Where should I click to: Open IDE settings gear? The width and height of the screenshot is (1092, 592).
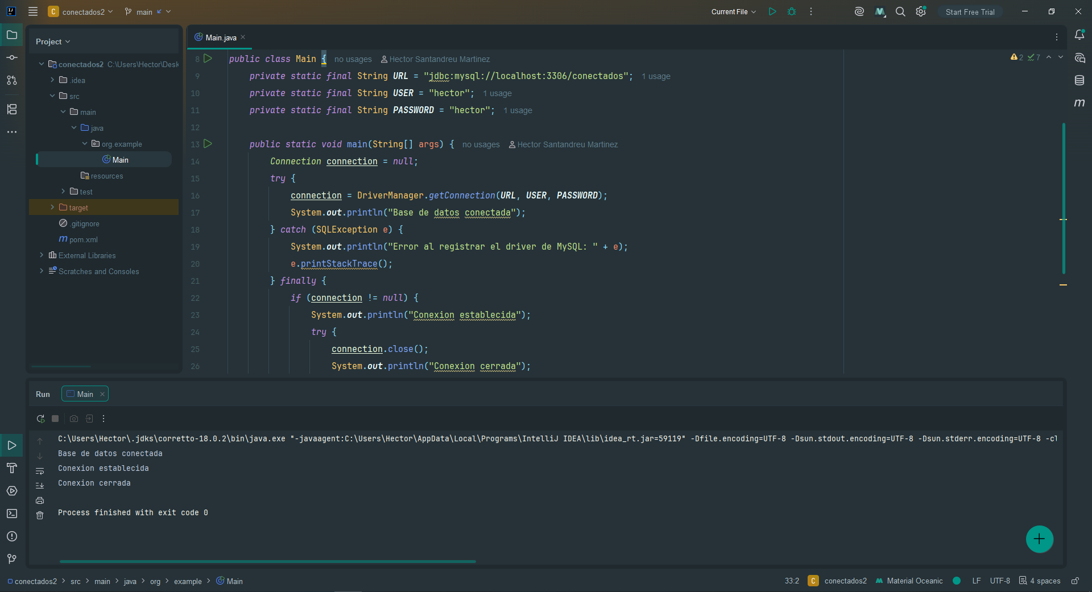click(921, 11)
